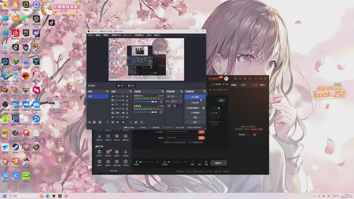Viewport: 354px width, 199px height.
Task: Hide the display source with visible eye
Action: pos(123,113)
